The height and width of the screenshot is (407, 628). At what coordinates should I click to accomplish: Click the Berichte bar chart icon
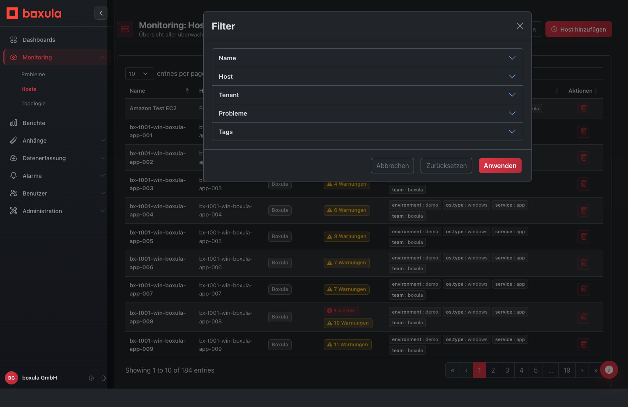14,123
